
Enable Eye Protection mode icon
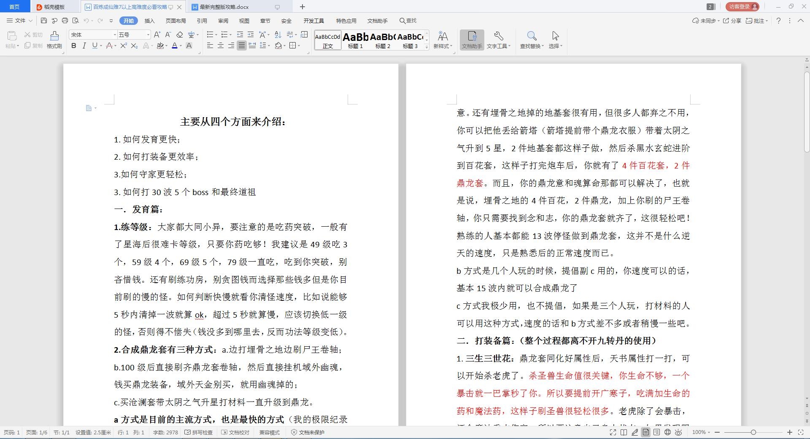coord(678,432)
